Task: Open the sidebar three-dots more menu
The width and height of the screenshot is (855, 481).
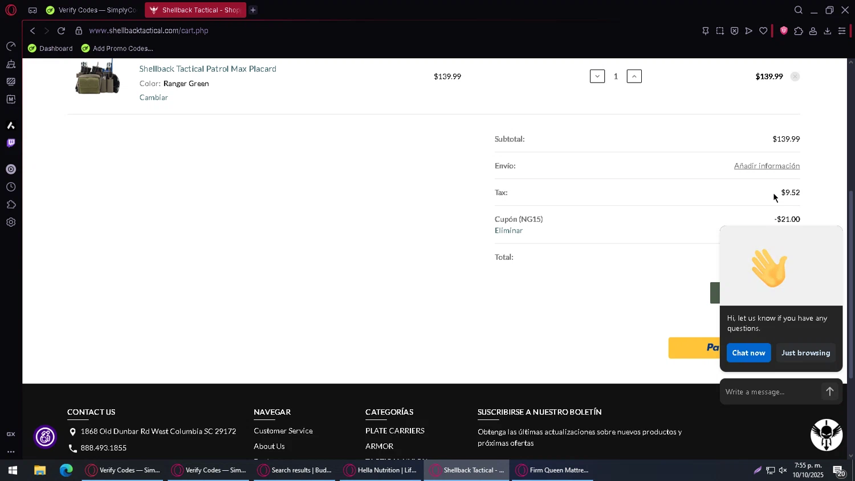Action: click(11, 451)
